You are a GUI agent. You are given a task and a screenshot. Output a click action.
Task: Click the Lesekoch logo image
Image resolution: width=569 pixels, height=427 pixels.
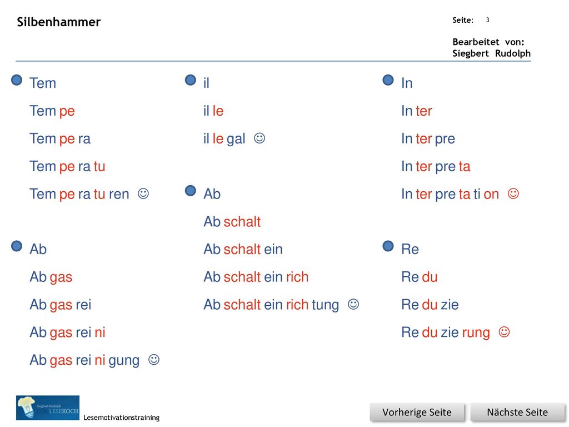pyautogui.click(x=48, y=408)
